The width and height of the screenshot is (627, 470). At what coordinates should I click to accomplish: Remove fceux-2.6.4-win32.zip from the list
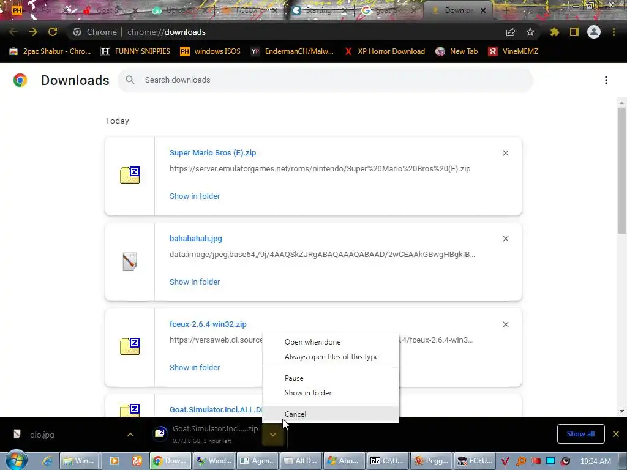tap(505, 324)
